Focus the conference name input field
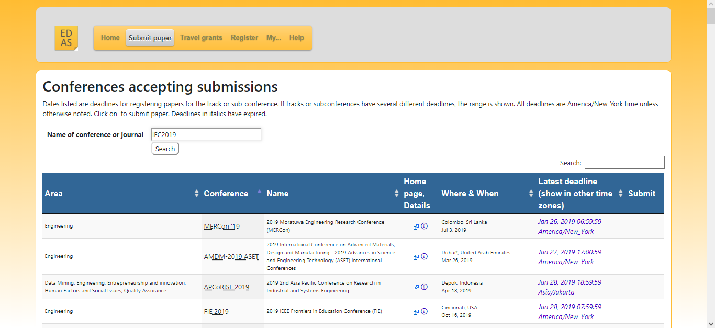The height and width of the screenshot is (328, 715). click(x=206, y=134)
